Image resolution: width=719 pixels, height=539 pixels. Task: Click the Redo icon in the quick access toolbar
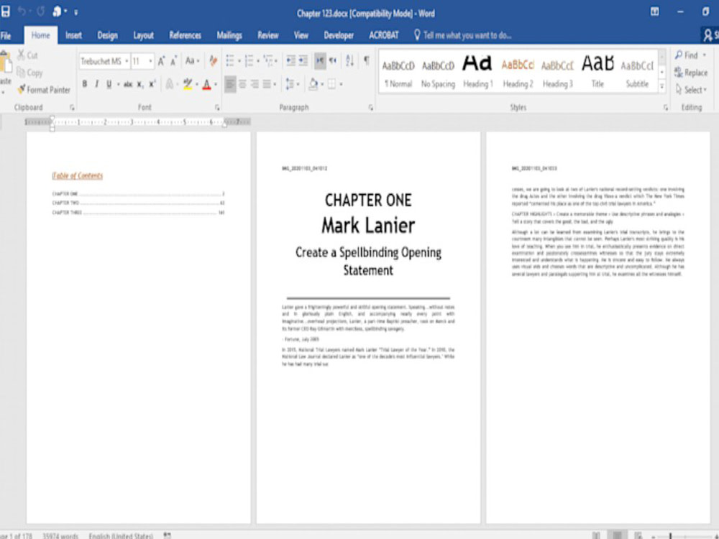[x=40, y=11]
